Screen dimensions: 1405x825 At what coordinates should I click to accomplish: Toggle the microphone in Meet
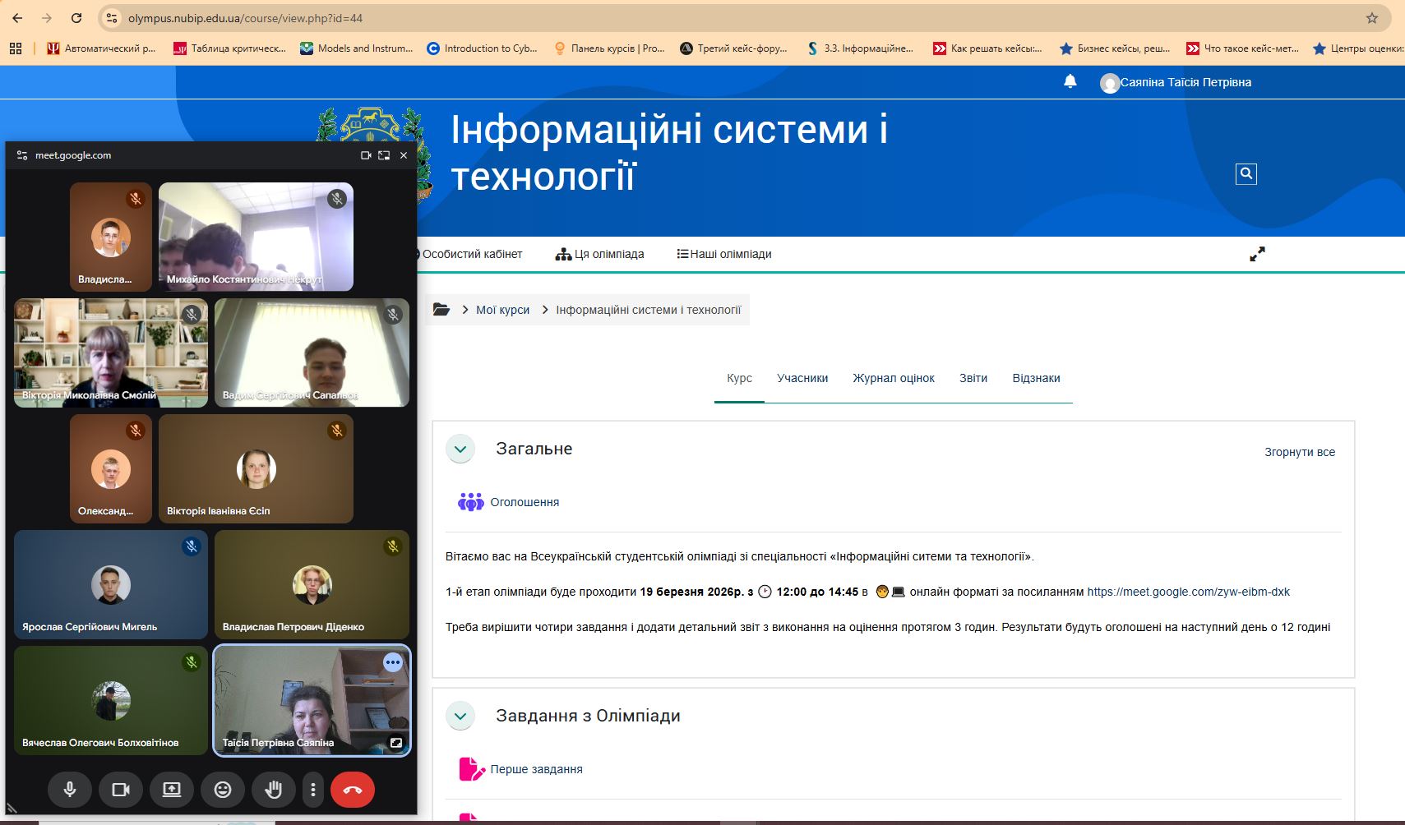click(x=70, y=790)
